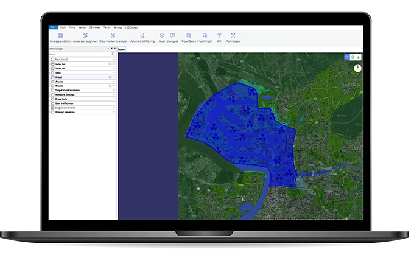
Task: Select the Scene tab above the map
Action: 121,49
